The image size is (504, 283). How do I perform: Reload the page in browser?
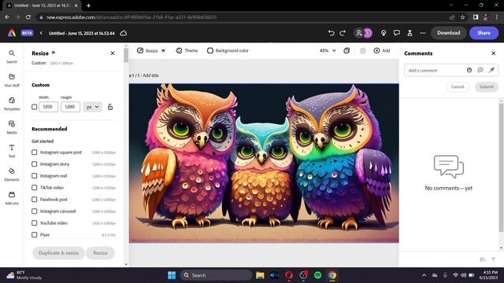click(x=28, y=17)
